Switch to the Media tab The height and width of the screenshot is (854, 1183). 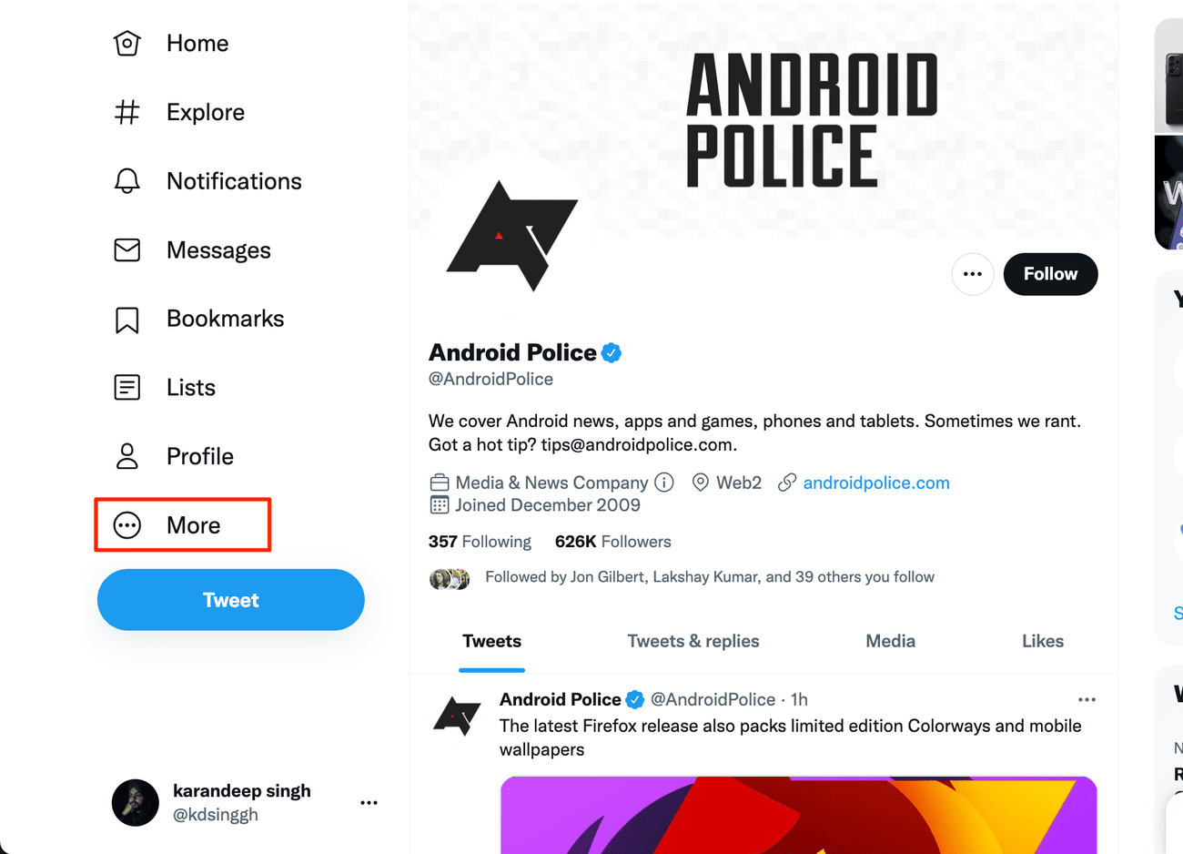coord(890,641)
